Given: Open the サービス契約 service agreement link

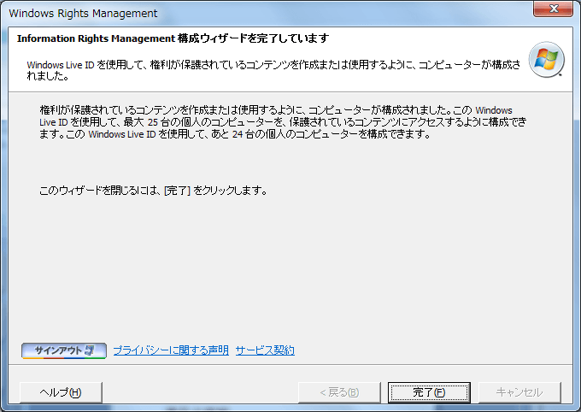Looking at the screenshot, I should point(265,350).
